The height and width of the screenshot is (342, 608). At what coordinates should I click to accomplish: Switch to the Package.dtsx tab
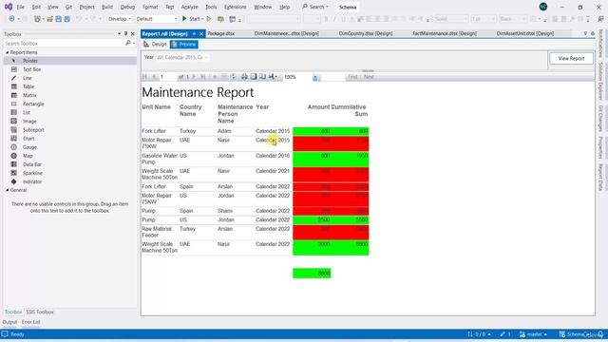[220, 34]
